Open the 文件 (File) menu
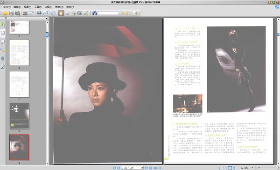The height and width of the screenshot is (170, 280). [x=7, y=7]
